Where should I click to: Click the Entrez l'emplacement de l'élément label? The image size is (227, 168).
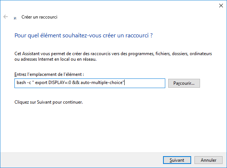(49, 74)
